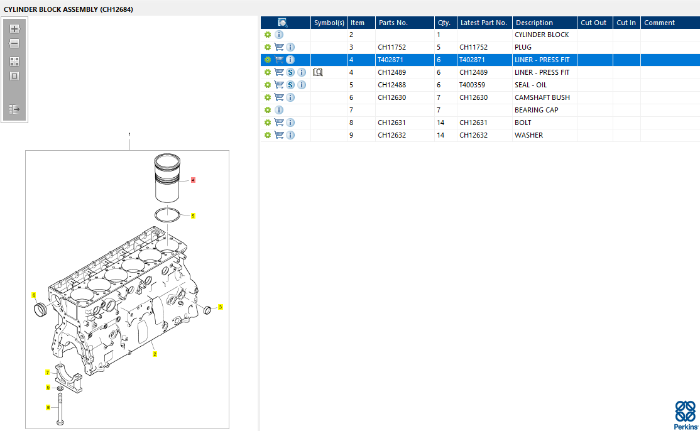Open info for CAMSHAFT BUSH row
Screen dimensions: 700x431
point(290,97)
